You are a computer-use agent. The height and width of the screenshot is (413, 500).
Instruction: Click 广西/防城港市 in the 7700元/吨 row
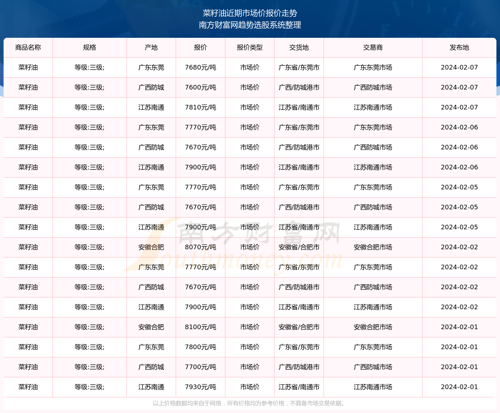pyautogui.click(x=299, y=367)
